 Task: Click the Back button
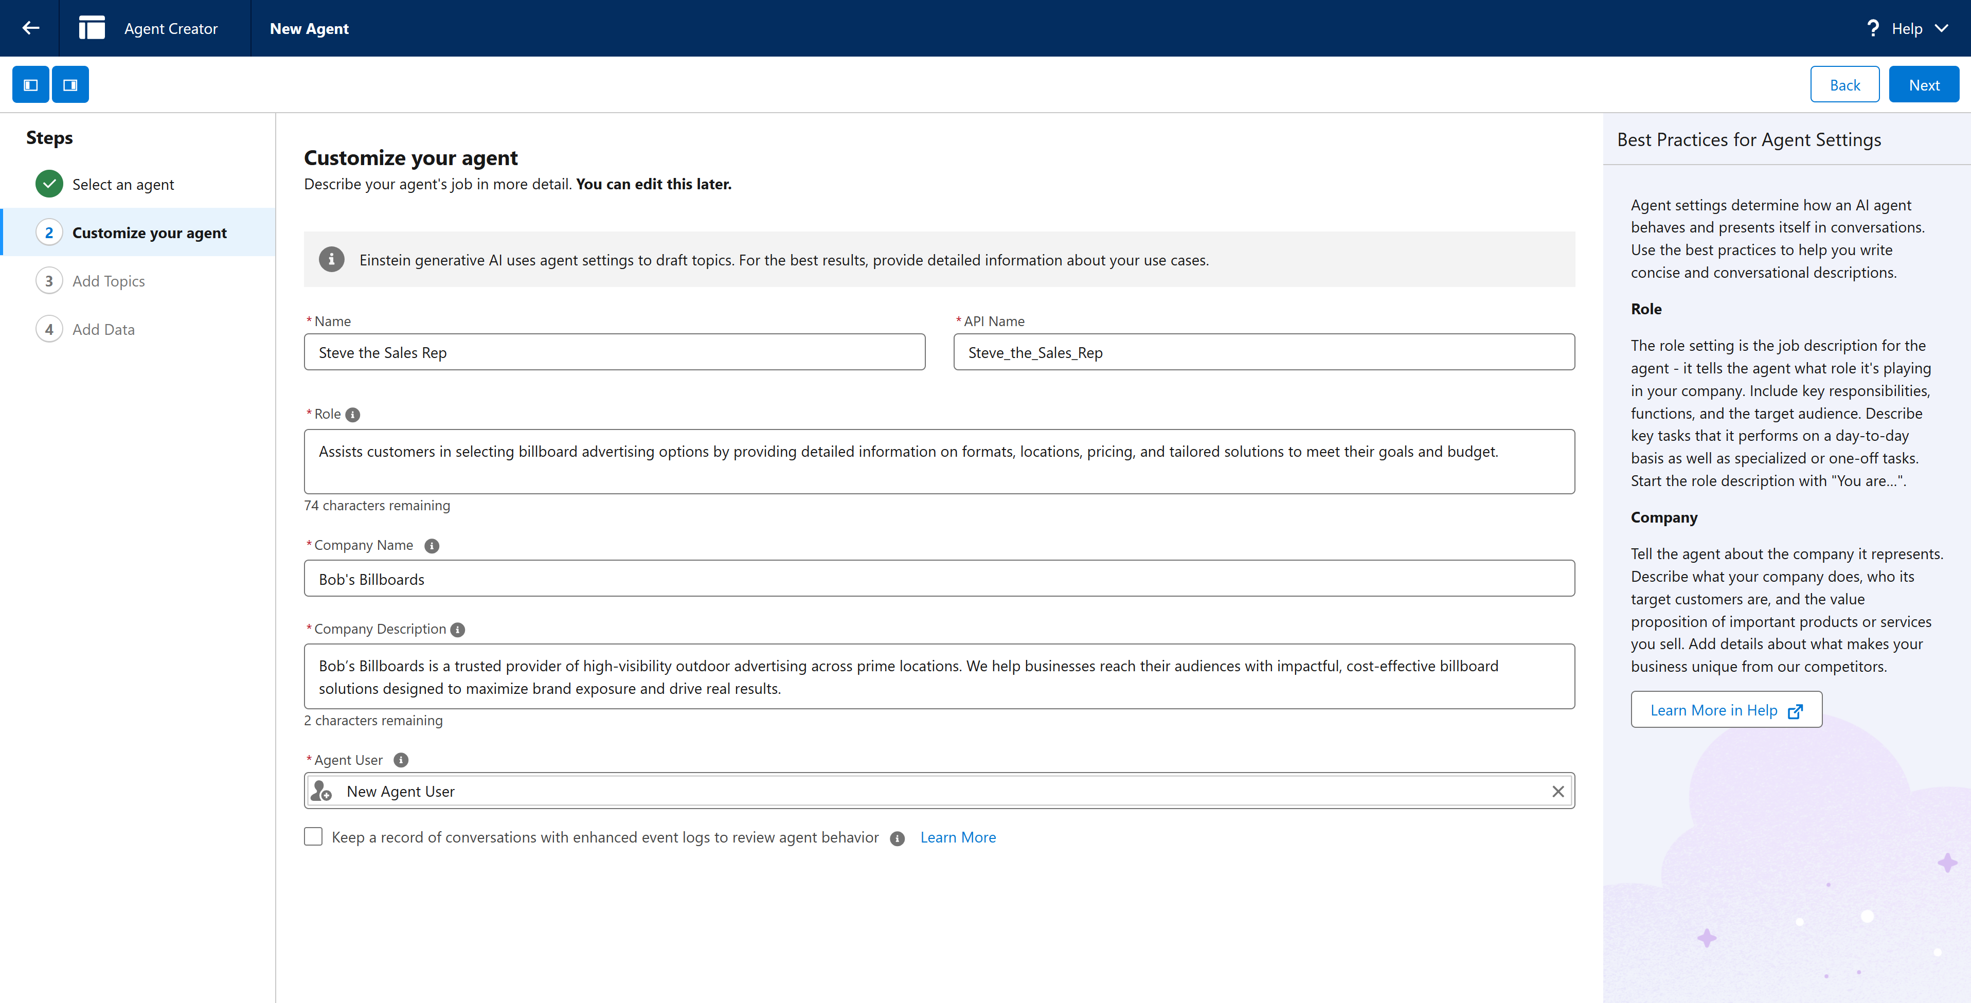[x=1844, y=85]
